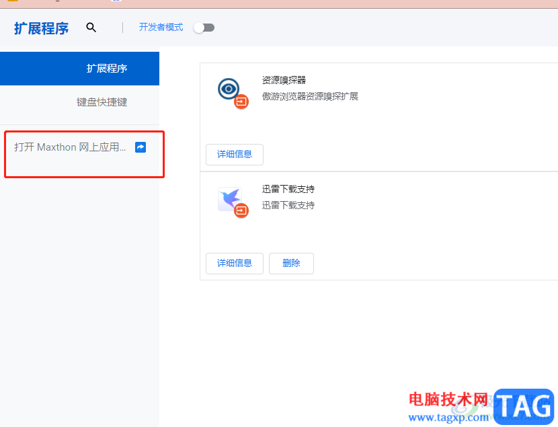Click the 资源嗅探器 extension title
The width and height of the screenshot is (558, 427).
pyautogui.click(x=284, y=80)
